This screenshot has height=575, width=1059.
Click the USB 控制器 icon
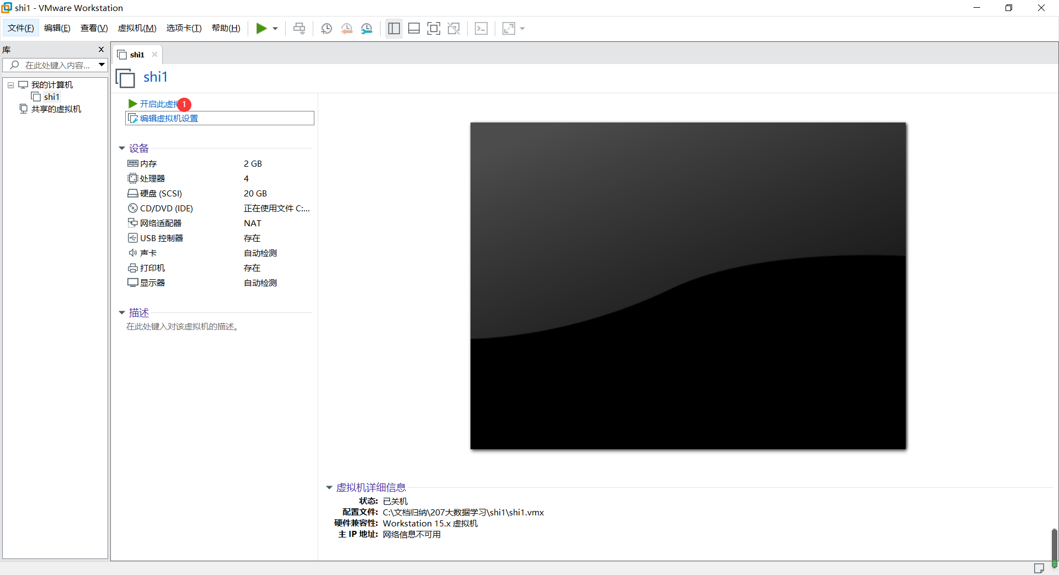(x=132, y=238)
